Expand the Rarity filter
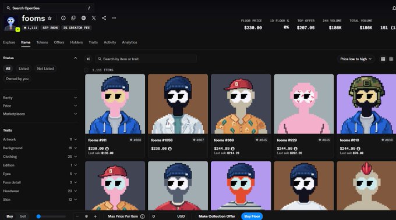This screenshot has width=396, height=220. (x=40, y=98)
